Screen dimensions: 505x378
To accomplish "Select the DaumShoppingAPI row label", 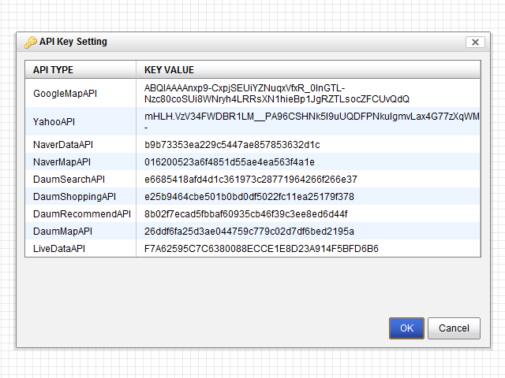I will (74, 197).
